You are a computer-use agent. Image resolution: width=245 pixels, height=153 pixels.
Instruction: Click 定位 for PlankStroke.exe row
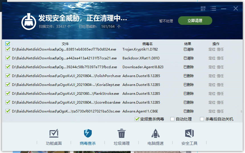[212, 94]
